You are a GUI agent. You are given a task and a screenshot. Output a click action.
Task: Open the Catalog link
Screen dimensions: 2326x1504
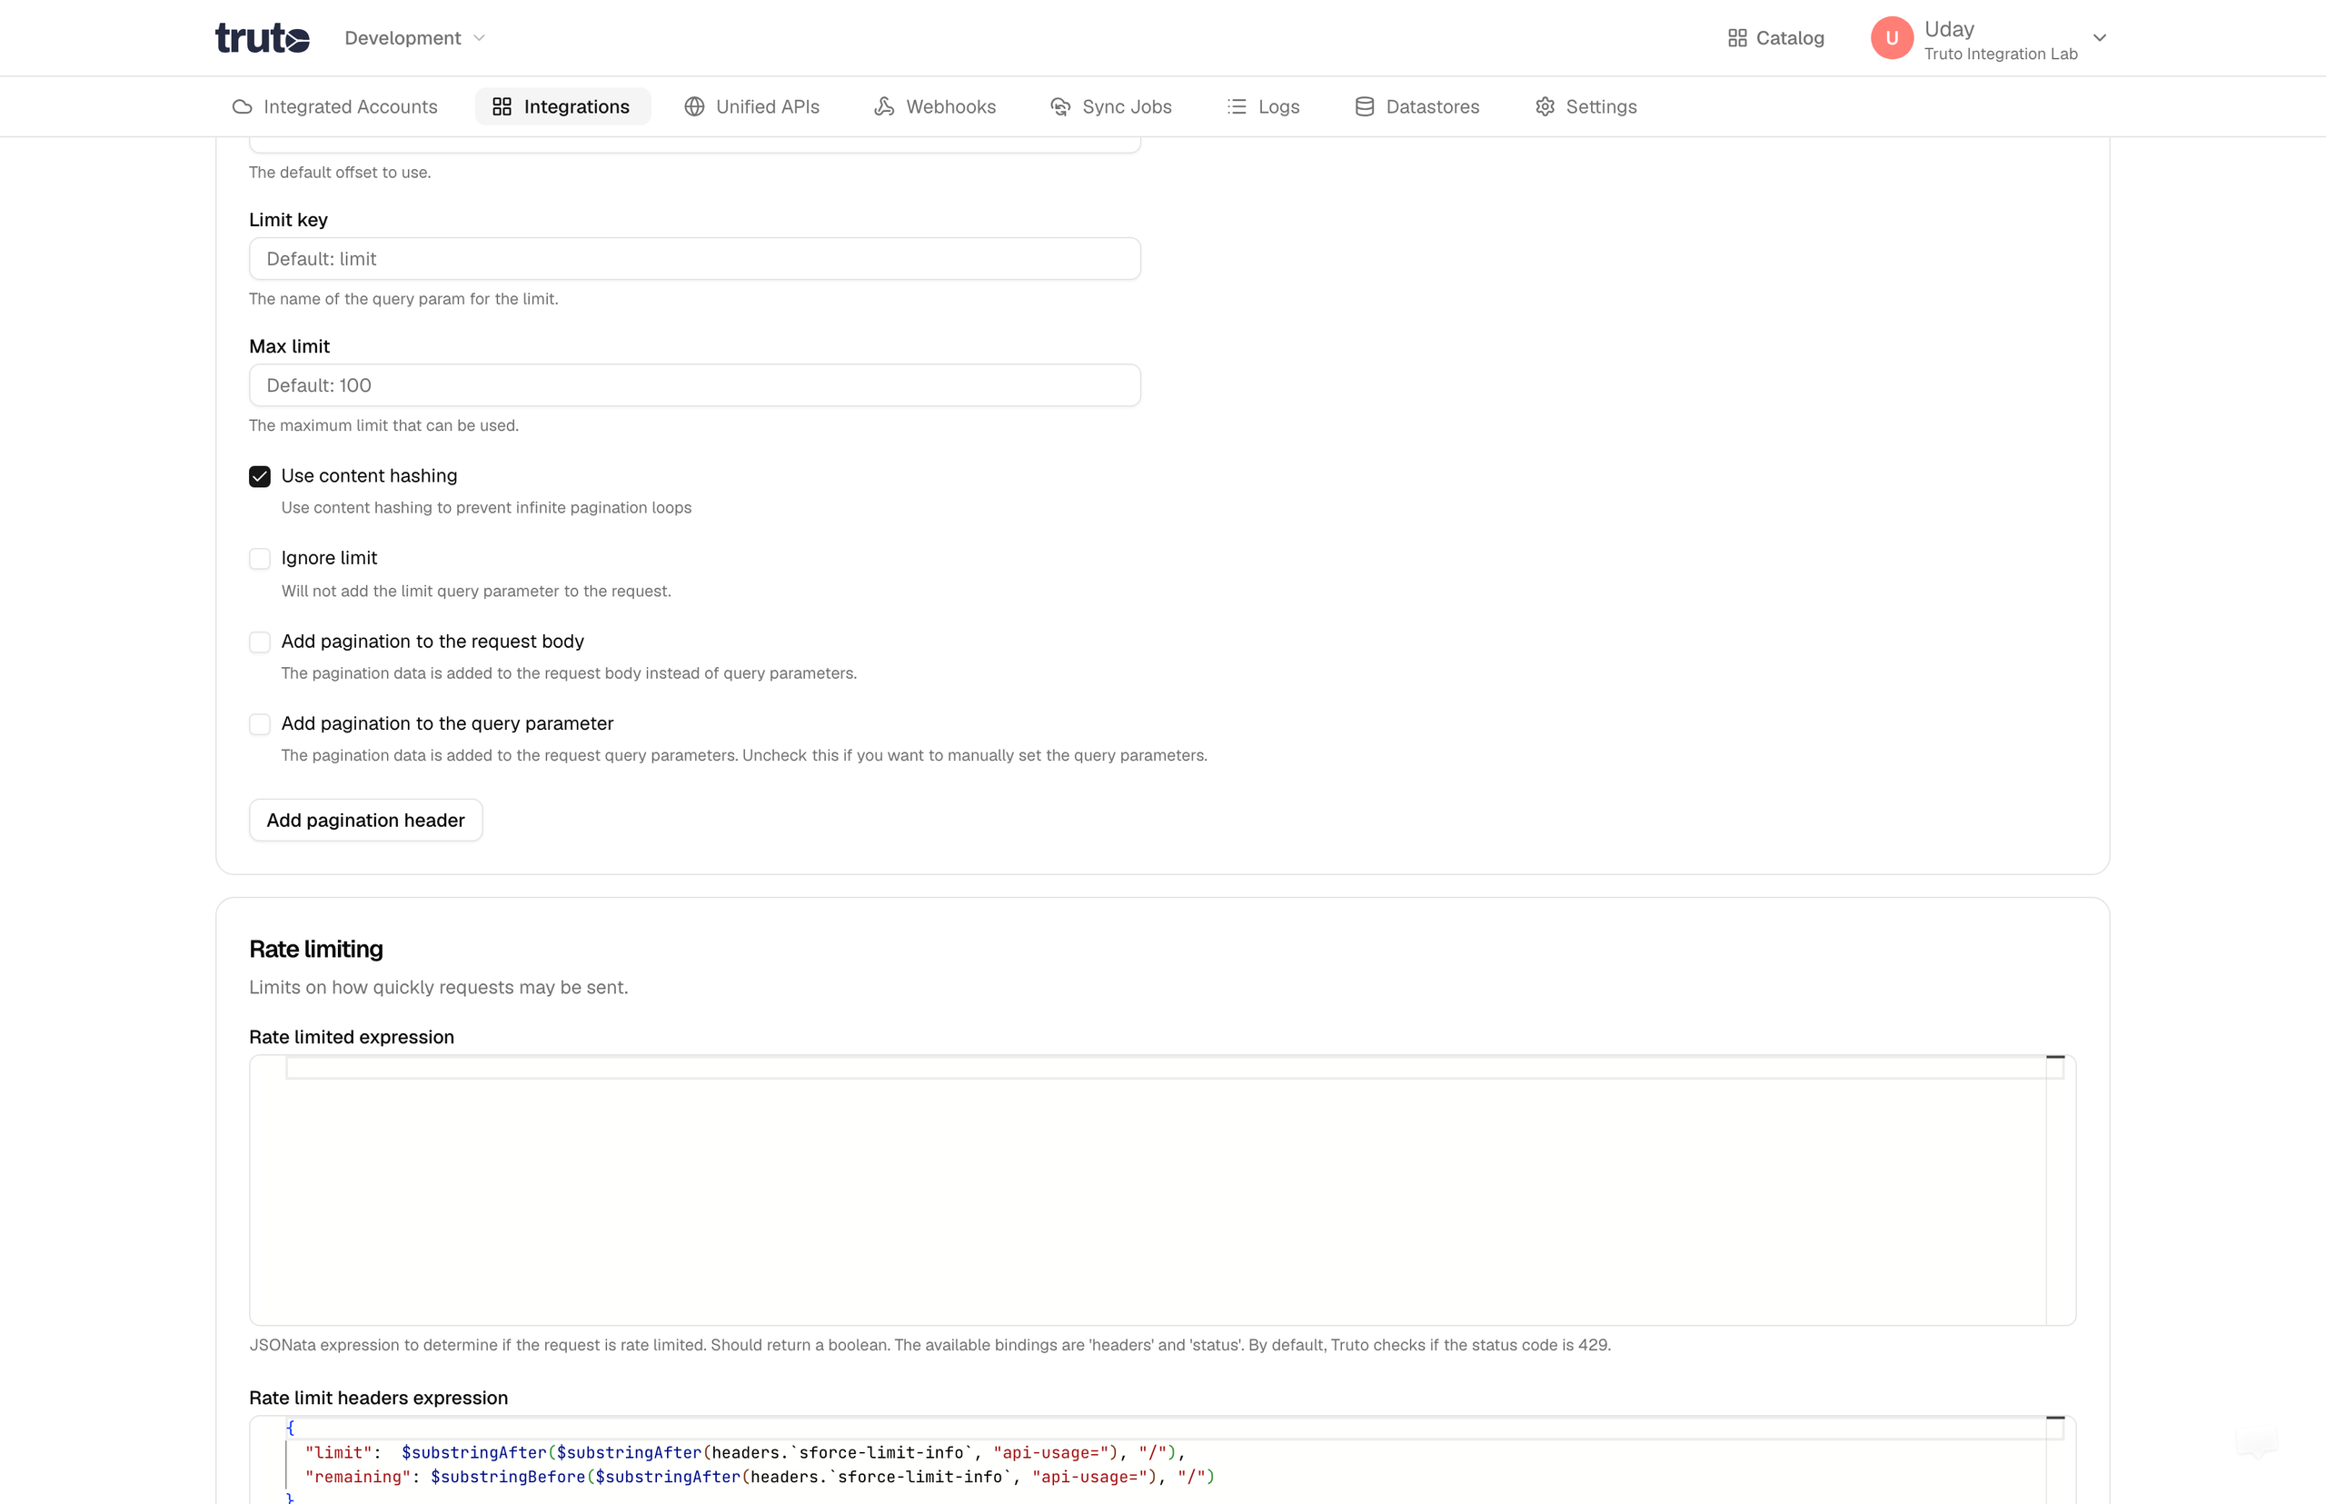tap(1776, 38)
